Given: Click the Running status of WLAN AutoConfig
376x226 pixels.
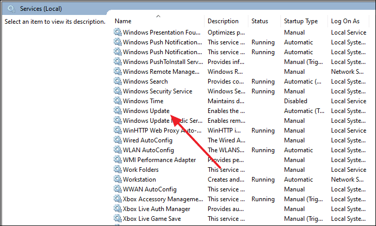Looking at the screenshot, I should tap(263, 150).
